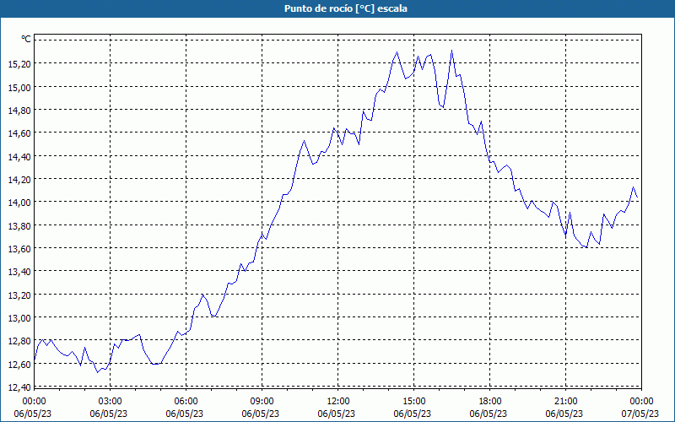Click the 06:00 x-axis time label
Image resolution: width=675 pixels, height=422 pixels.
pyautogui.click(x=186, y=402)
